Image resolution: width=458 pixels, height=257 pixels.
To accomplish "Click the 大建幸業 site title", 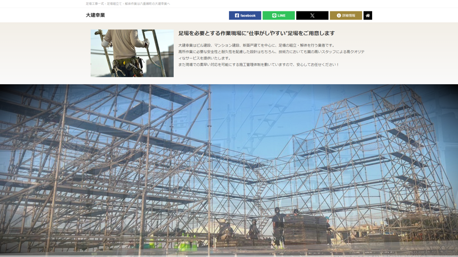I will click(x=95, y=15).
